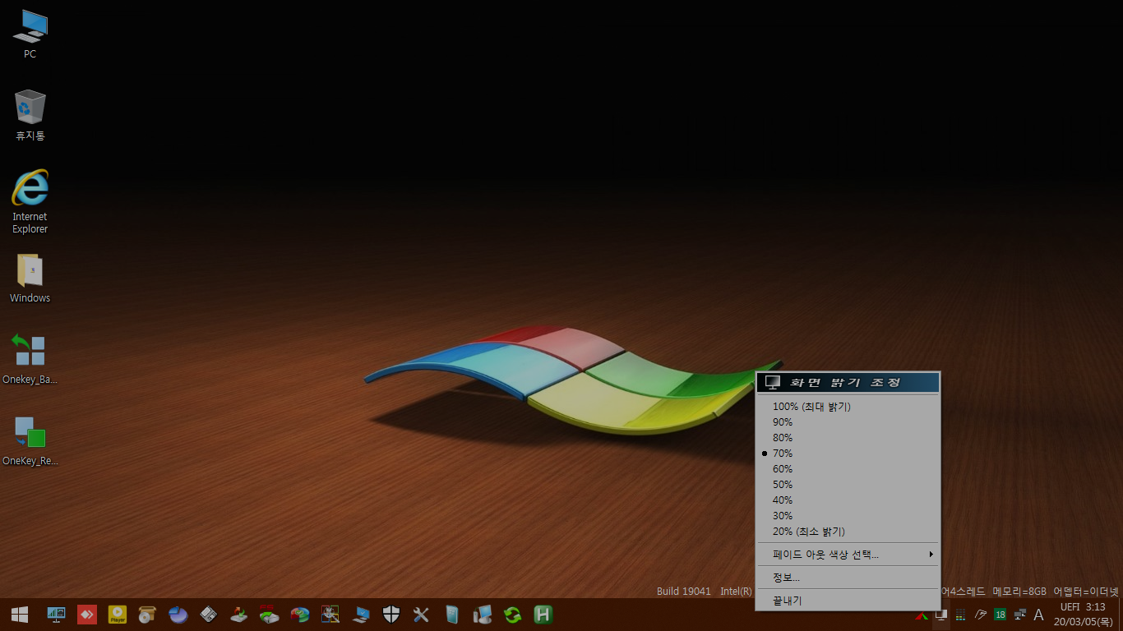The image size is (1123, 631).
Task: Click the network computers tray icon
Action: point(1020,615)
